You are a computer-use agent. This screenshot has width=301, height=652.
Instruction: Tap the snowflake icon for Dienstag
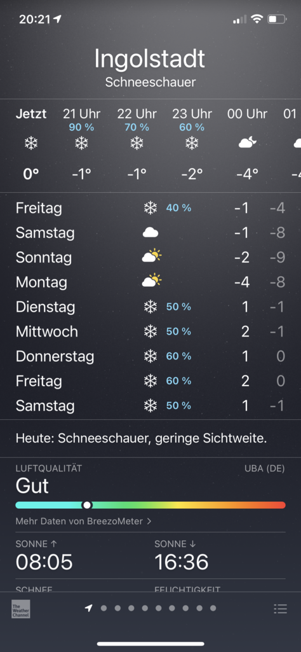(x=150, y=307)
